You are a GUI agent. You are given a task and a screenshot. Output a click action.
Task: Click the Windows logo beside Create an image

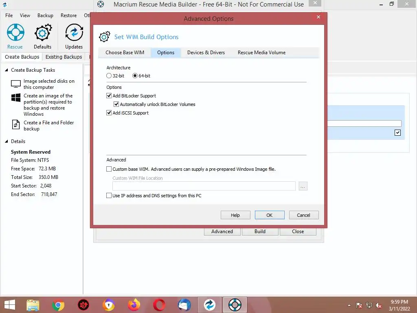click(16, 98)
